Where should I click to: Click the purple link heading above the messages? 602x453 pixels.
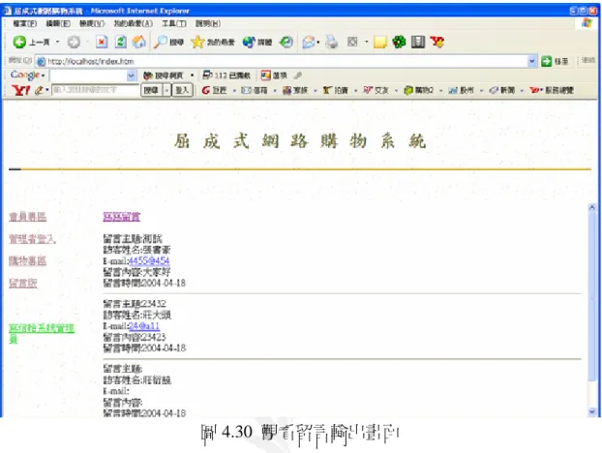pyautogui.click(x=122, y=217)
